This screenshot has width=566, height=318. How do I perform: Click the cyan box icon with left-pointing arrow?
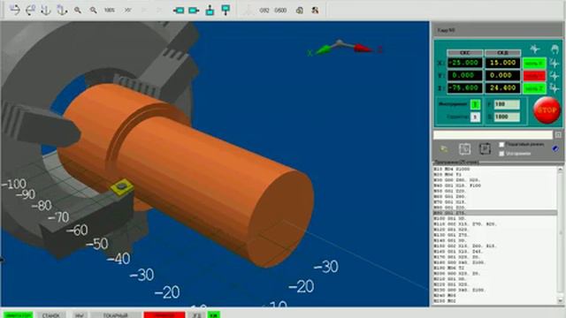click(x=179, y=11)
